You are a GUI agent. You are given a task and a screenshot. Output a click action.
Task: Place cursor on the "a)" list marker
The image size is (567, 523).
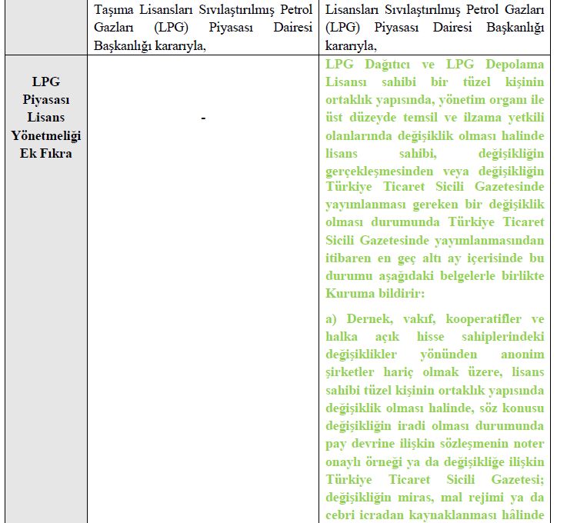coord(332,319)
